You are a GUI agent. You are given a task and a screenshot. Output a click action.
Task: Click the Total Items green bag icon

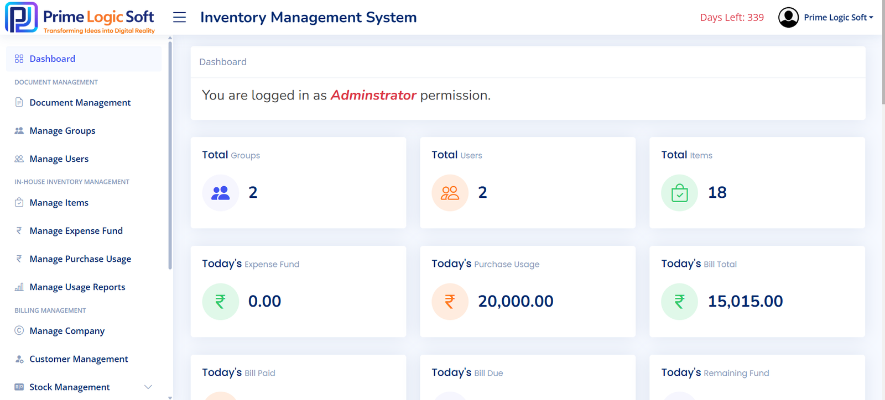(x=680, y=193)
